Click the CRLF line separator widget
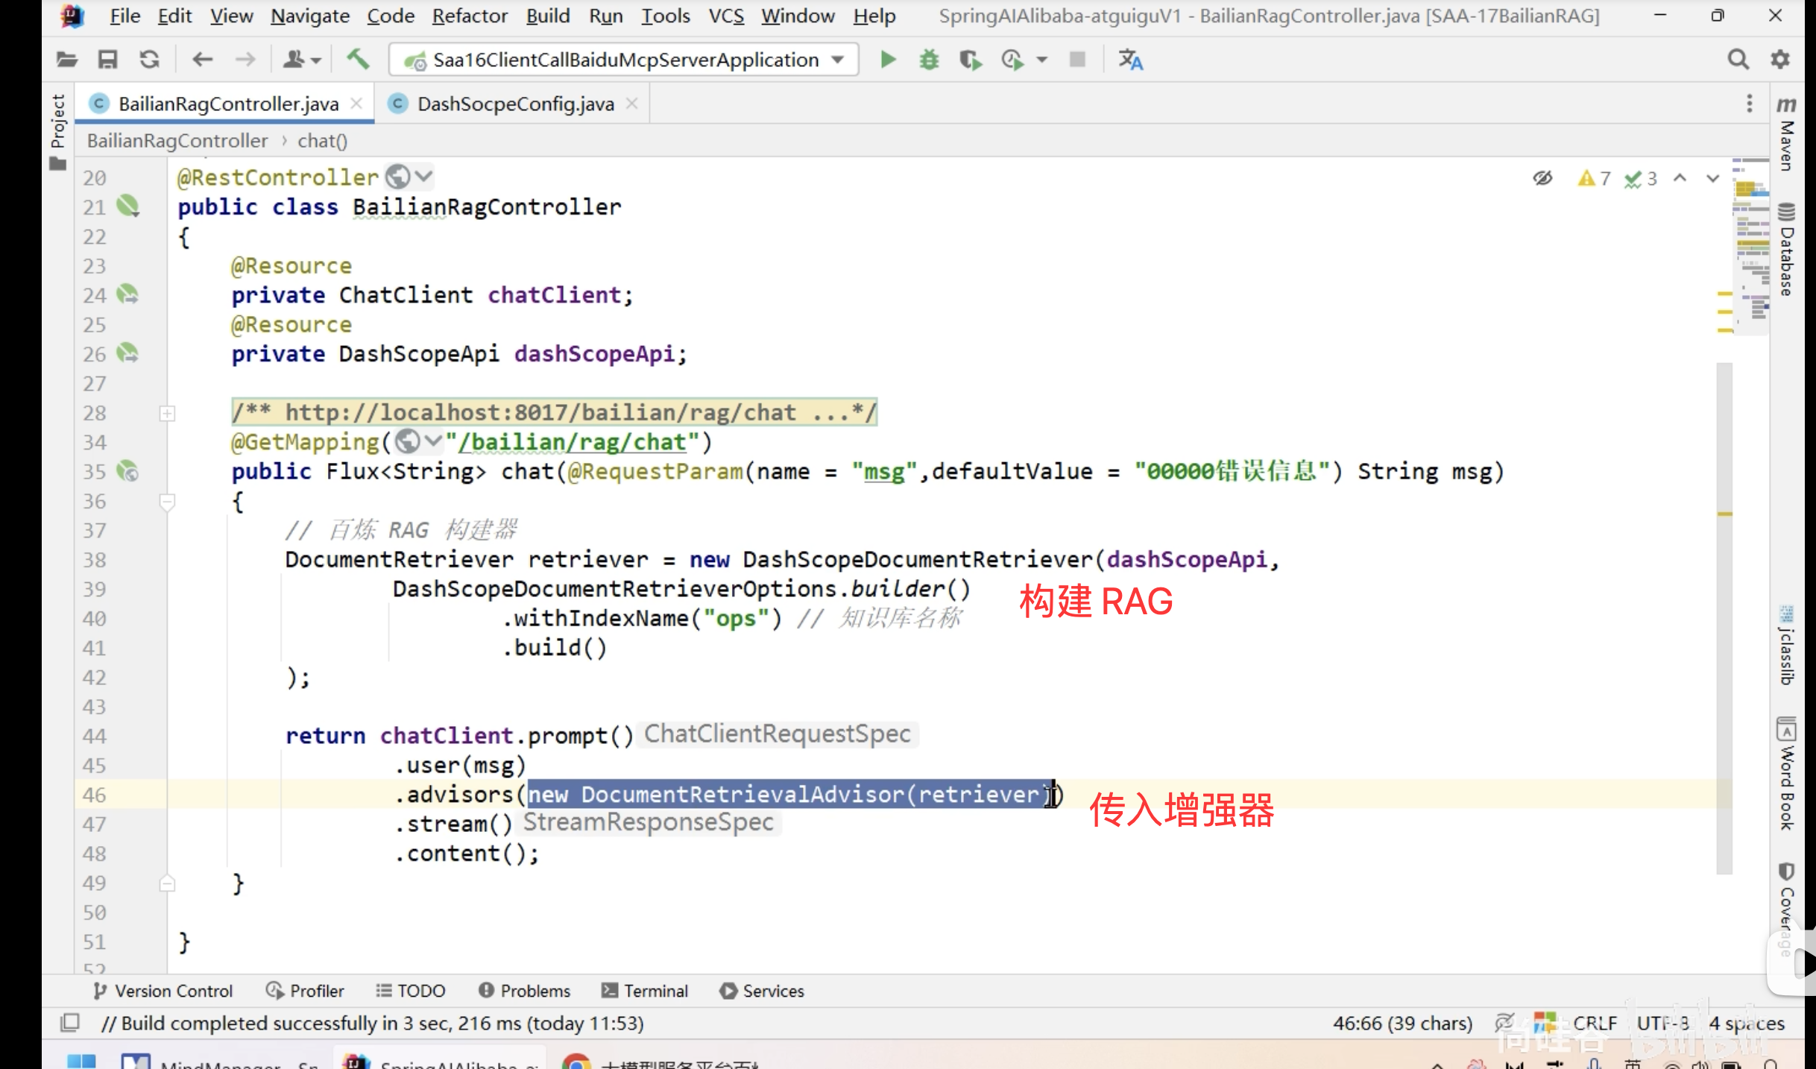Screen dimensions: 1816x1069 tap(1595, 1024)
